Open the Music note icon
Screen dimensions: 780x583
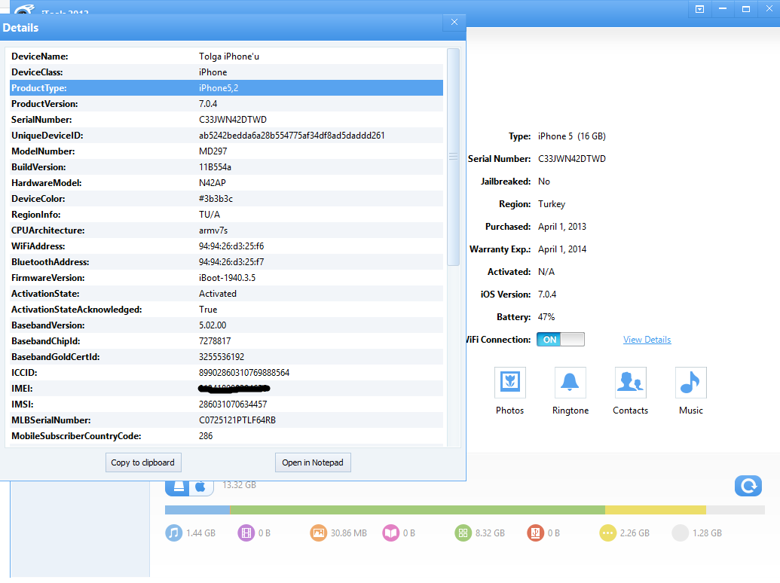pos(690,382)
